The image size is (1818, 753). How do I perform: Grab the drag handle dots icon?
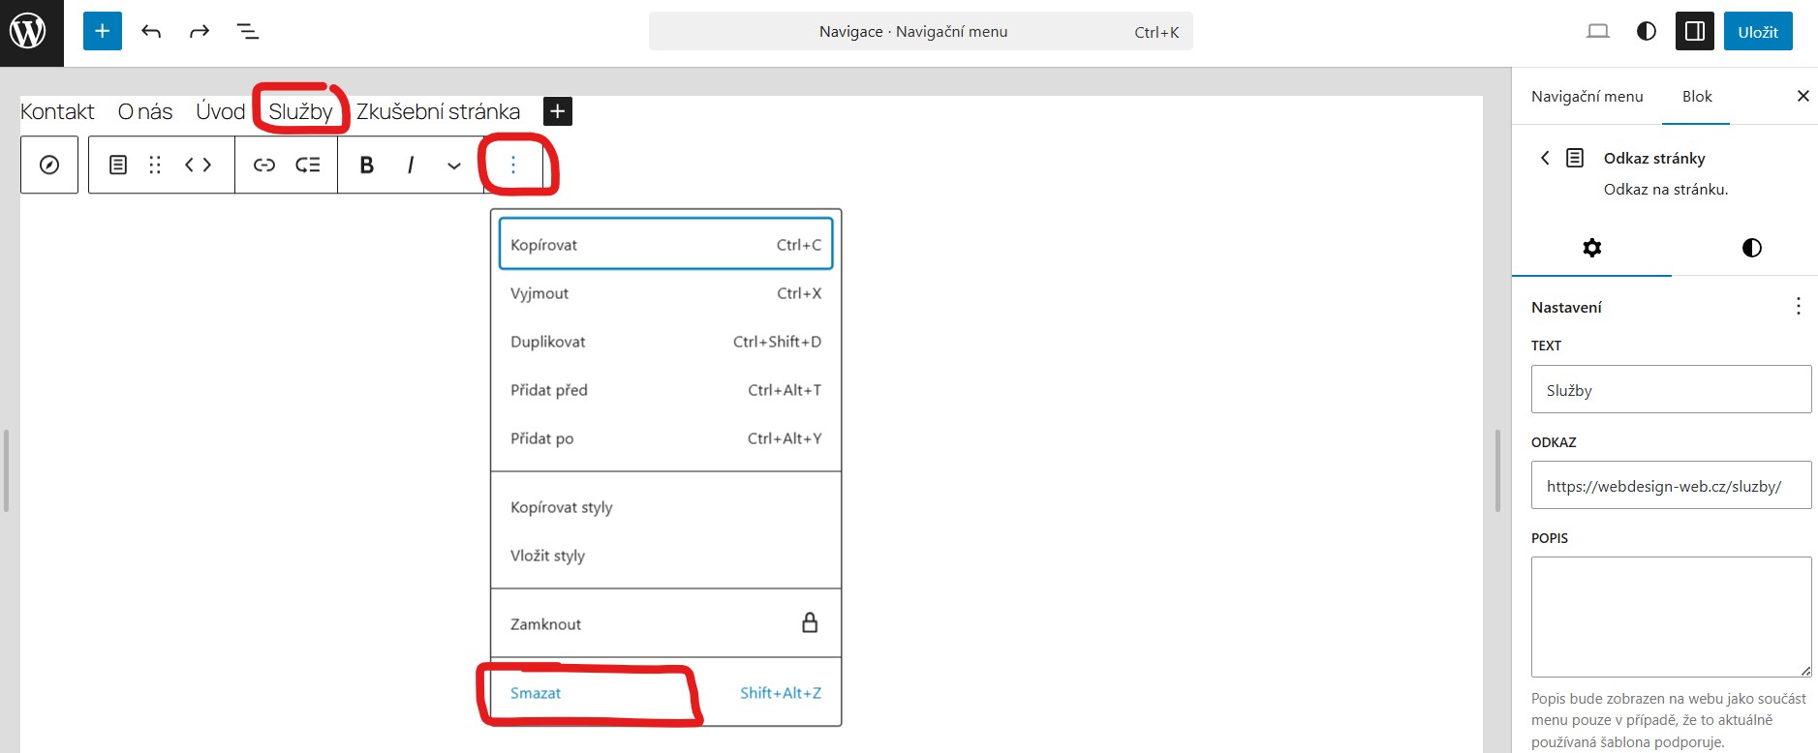[155, 165]
